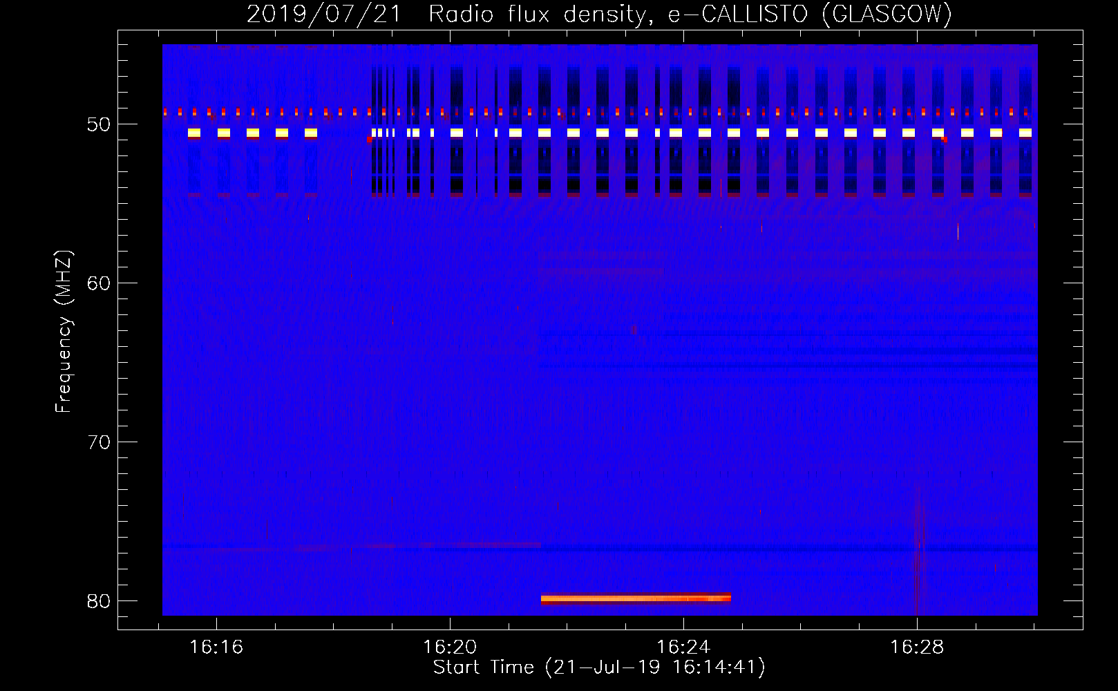The width and height of the screenshot is (1118, 691).
Task: Click the plot title "2019/07/21 Radio flux density, e-CALLISTO (GLASGOW)"
Action: tap(599, 14)
